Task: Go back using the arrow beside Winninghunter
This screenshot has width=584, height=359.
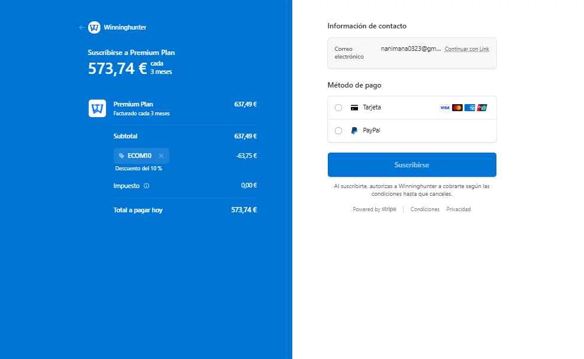Action: (x=82, y=27)
